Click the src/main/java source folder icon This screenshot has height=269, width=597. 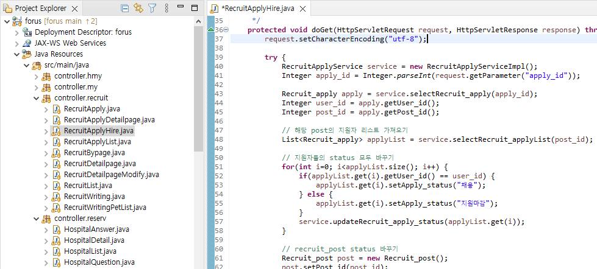pyautogui.click(x=37, y=65)
